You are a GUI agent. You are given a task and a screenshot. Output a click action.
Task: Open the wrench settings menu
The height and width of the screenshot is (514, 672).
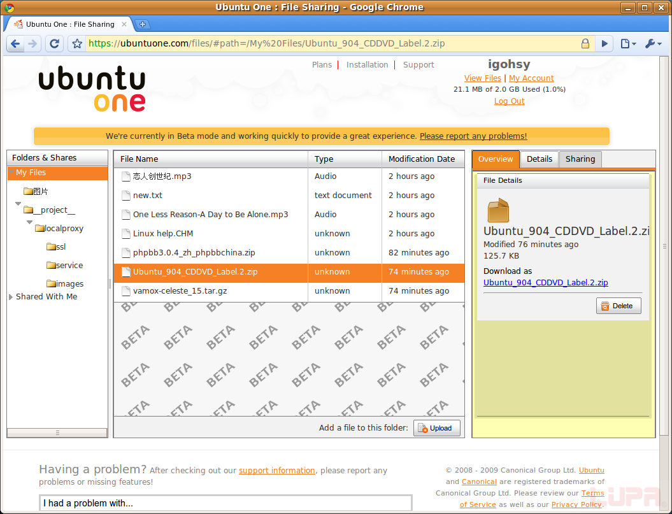pyautogui.click(x=653, y=44)
